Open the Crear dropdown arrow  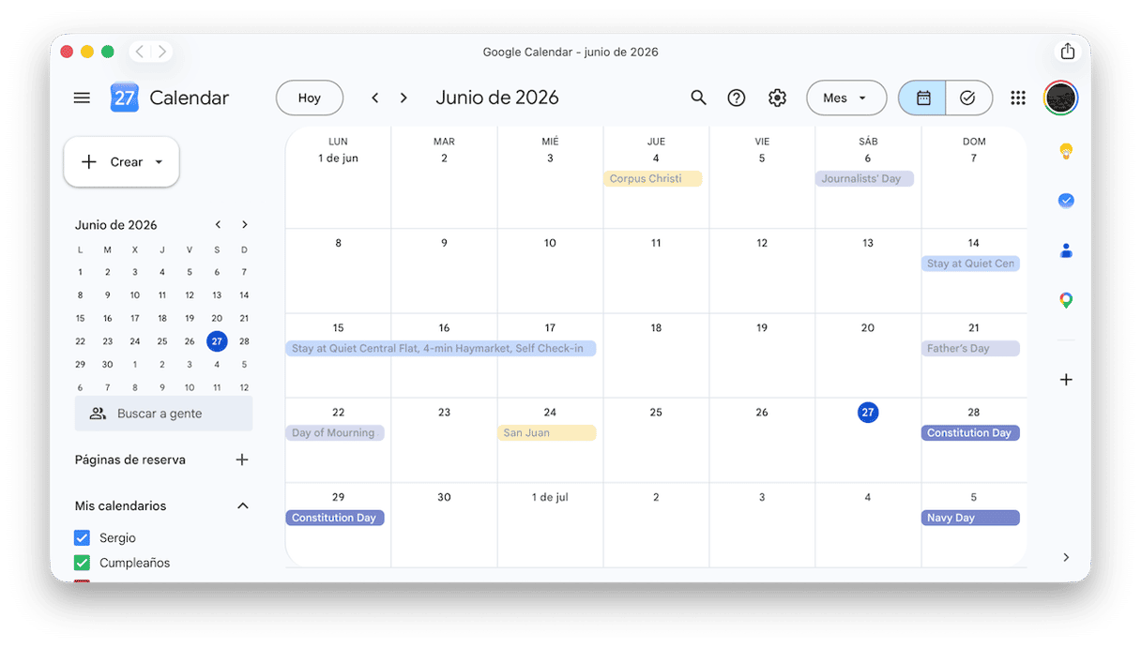click(159, 162)
